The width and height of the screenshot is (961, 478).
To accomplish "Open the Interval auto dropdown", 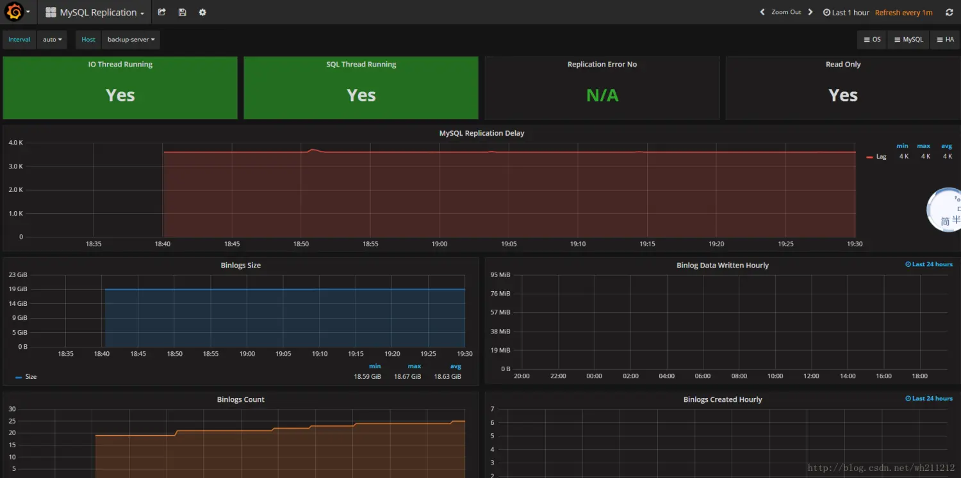I will tap(52, 40).
